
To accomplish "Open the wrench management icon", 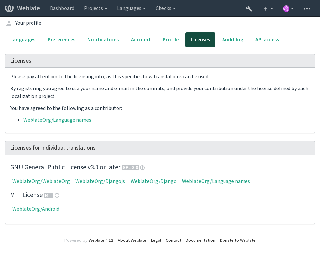I will [x=249, y=8].
